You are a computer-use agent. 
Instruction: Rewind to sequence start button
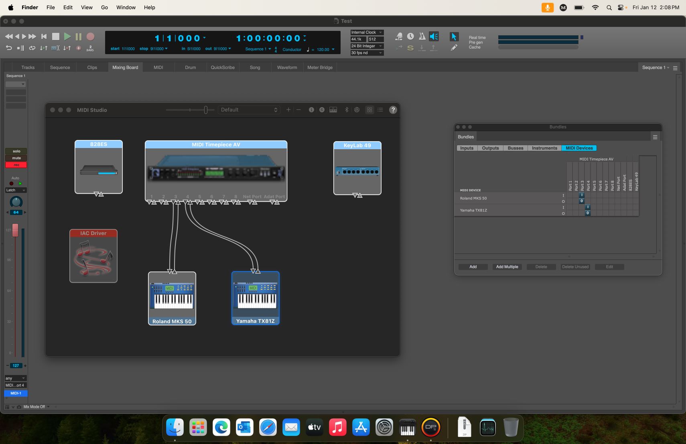click(44, 36)
